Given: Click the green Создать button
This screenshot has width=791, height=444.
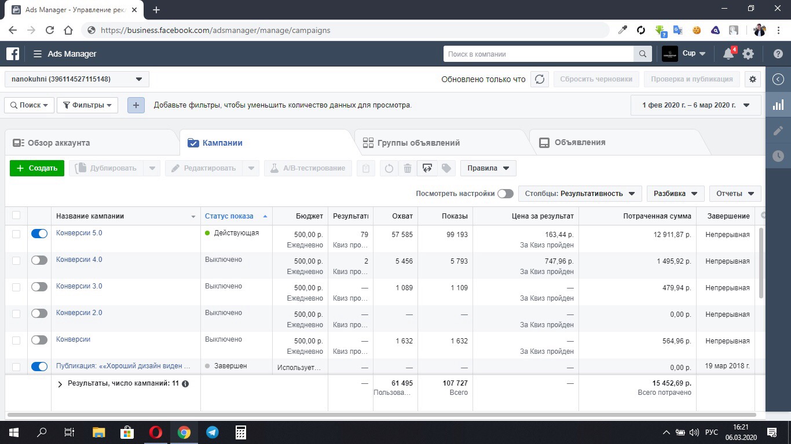Looking at the screenshot, I should [37, 168].
